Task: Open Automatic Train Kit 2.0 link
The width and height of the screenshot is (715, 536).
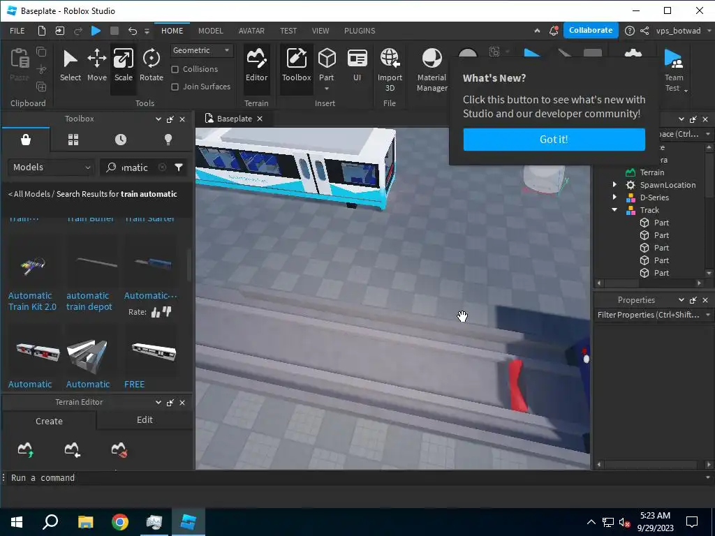Action: tap(32, 301)
